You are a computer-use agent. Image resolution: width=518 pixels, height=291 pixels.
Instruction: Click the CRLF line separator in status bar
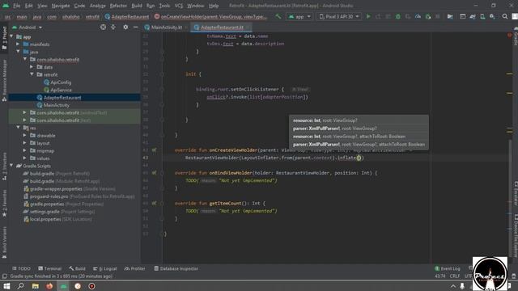tap(455, 276)
